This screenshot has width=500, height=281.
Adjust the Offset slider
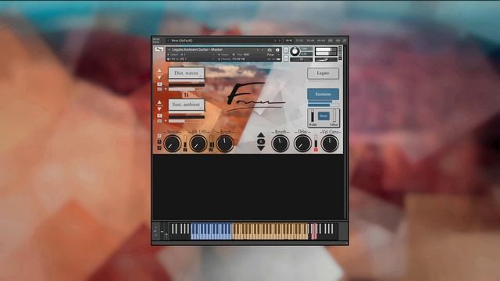[334, 116]
